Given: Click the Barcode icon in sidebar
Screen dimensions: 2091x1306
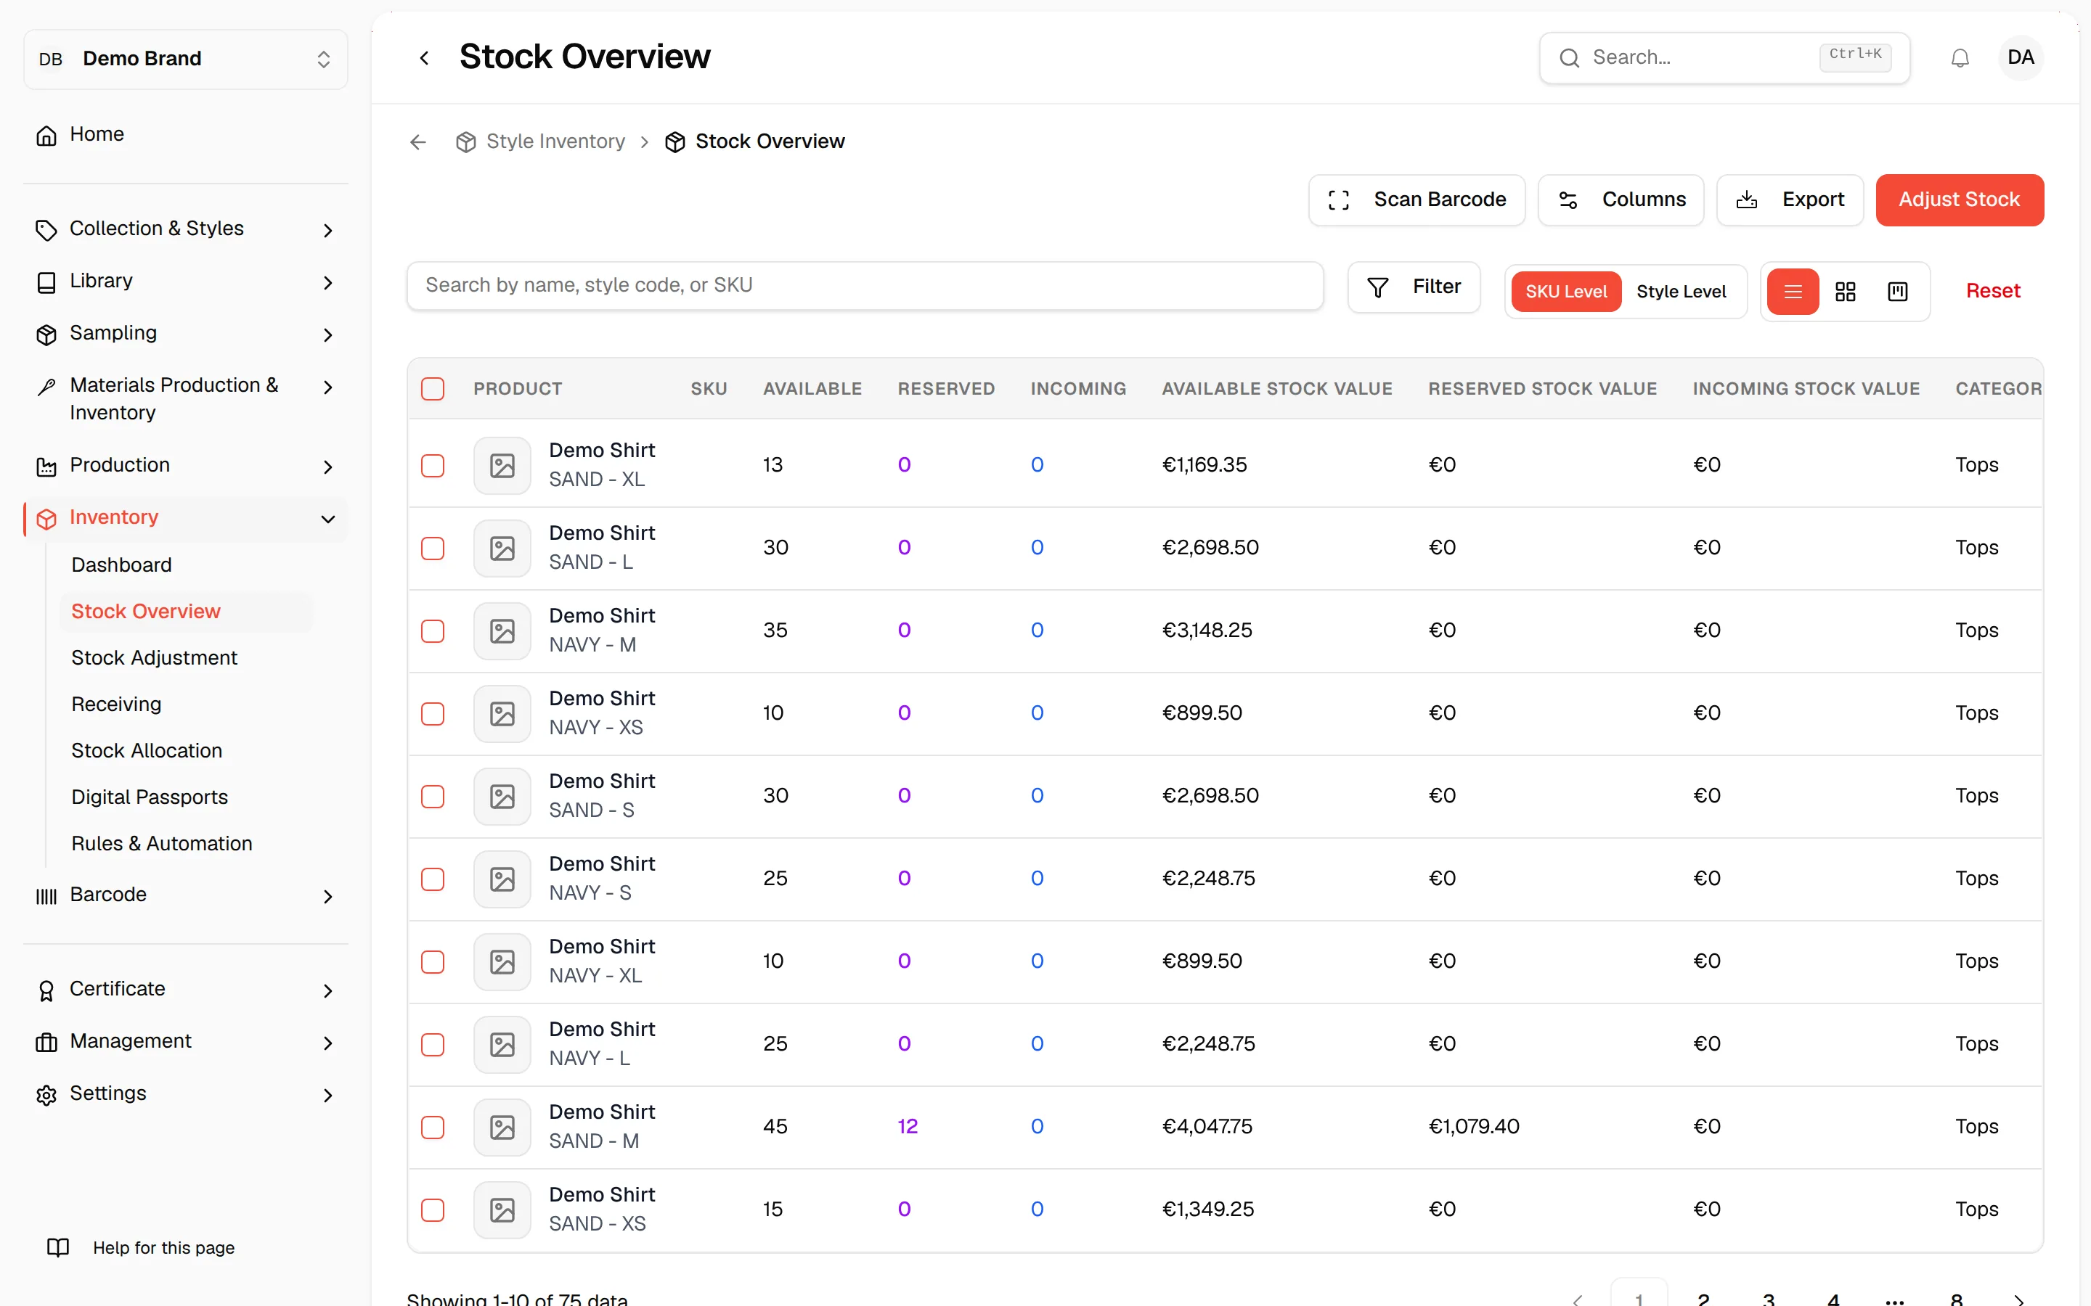Looking at the screenshot, I should click(46, 896).
